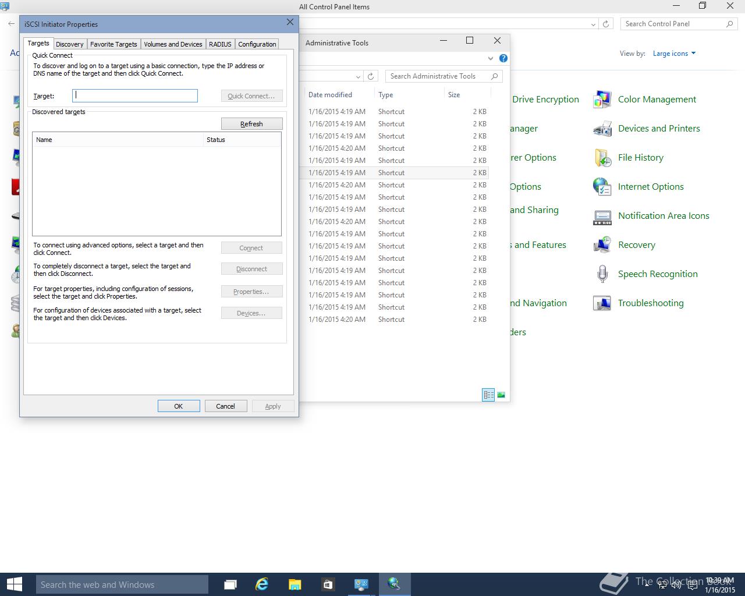Expand the Control Panel address bar dropdown
Screen dimensions: 745x596
pyautogui.click(x=593, y=24)
